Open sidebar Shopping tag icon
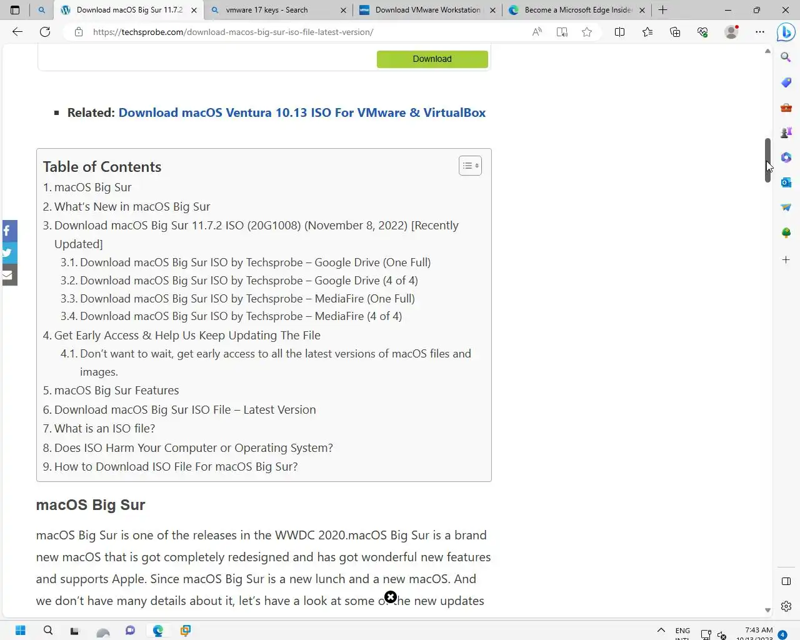This screenshot has height=640, width=800. pos(786,82)
